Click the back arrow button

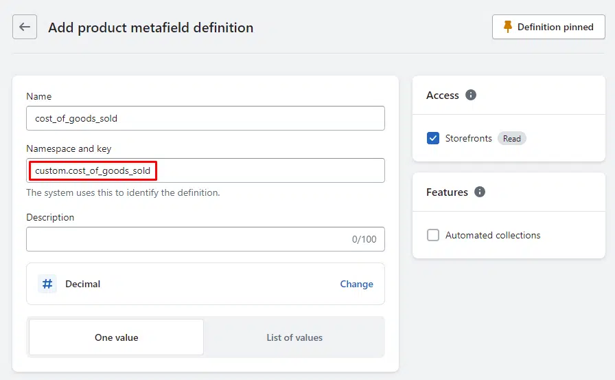25,27
